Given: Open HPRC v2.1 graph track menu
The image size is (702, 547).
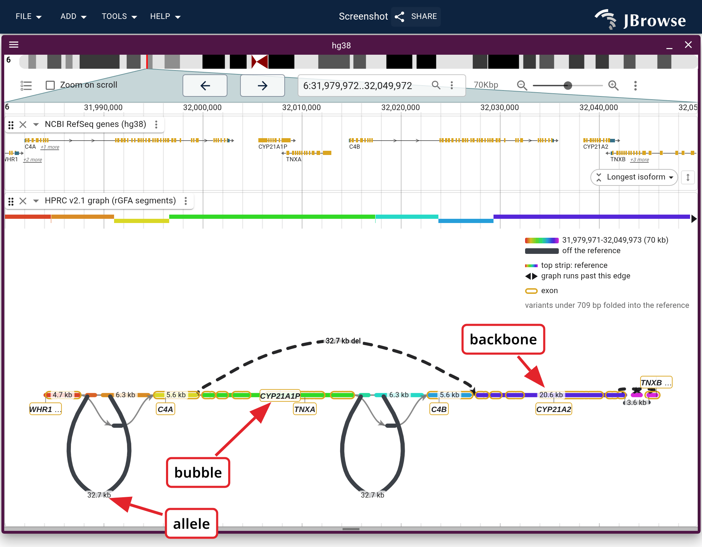Looking at the screenshot, I should coord(186,201).
